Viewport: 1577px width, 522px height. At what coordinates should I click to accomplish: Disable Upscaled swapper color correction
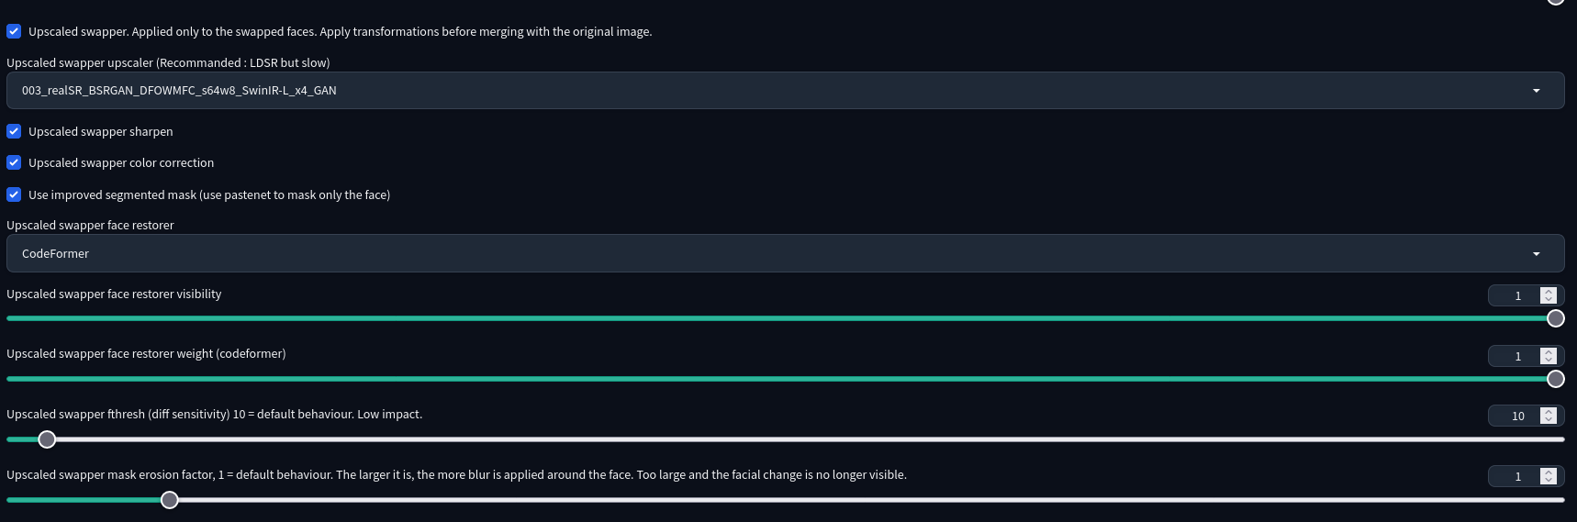click(x=14, y=162)
